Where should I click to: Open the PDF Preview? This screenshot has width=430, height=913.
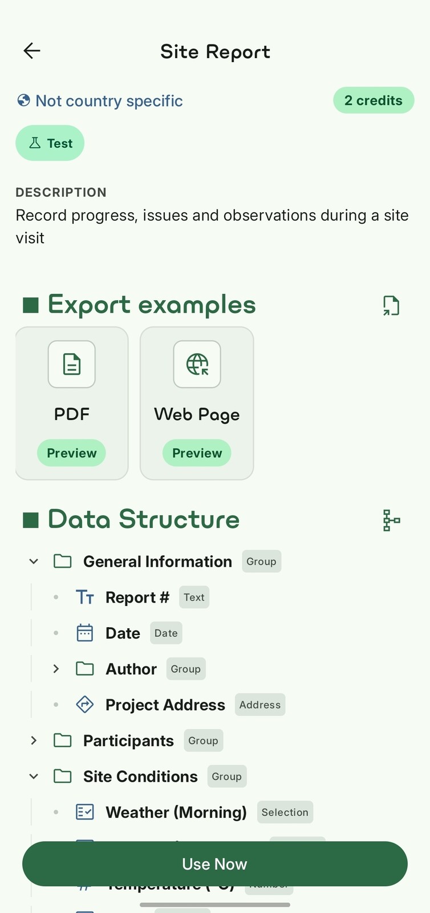point(71,453)
